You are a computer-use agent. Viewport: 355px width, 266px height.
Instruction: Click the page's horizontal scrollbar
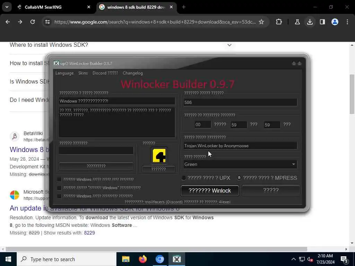tap(156, 249)
